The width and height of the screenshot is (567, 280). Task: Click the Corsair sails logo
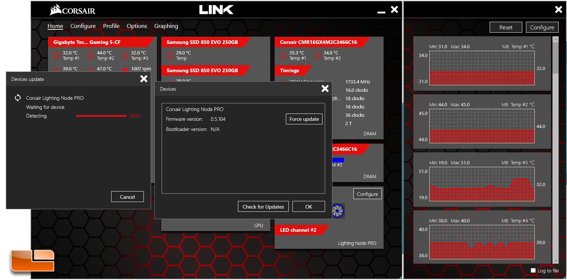click(x=56, y=10)
